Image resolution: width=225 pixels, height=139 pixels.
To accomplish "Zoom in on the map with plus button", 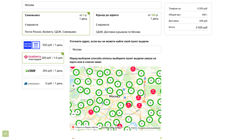I will click(73, 86).
